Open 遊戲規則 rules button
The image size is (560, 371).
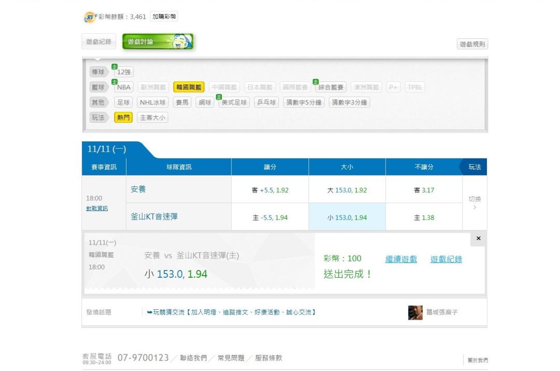[472, 44]
